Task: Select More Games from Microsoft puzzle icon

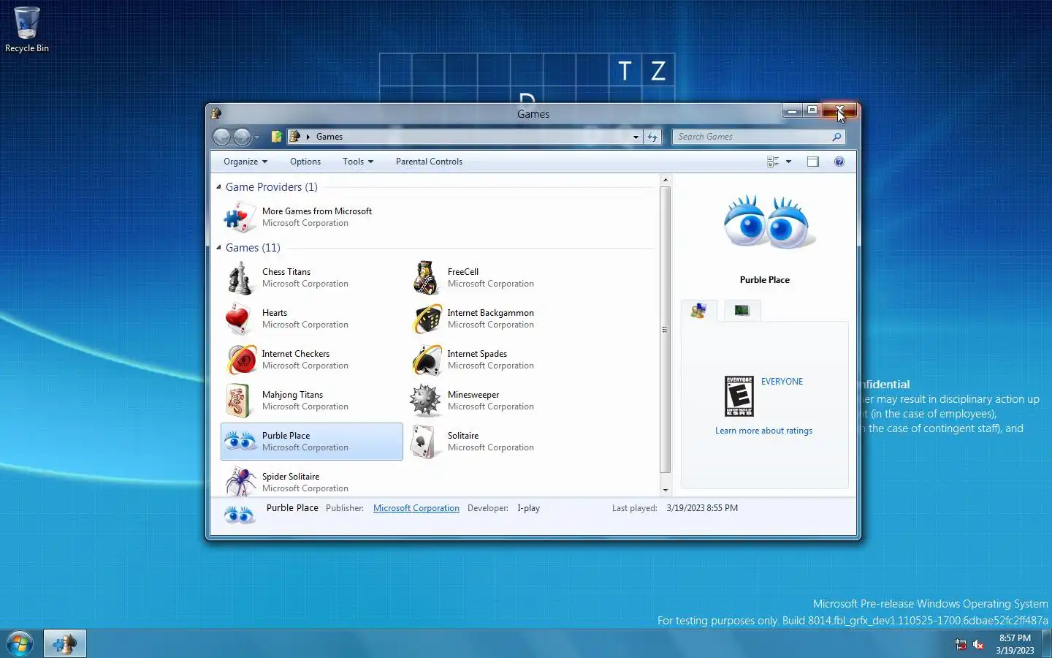Action: point(240,217)
